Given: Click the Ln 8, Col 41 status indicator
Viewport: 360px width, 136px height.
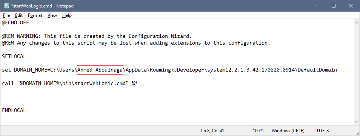Looking at the screenshot, I should (x=212, y=131).
